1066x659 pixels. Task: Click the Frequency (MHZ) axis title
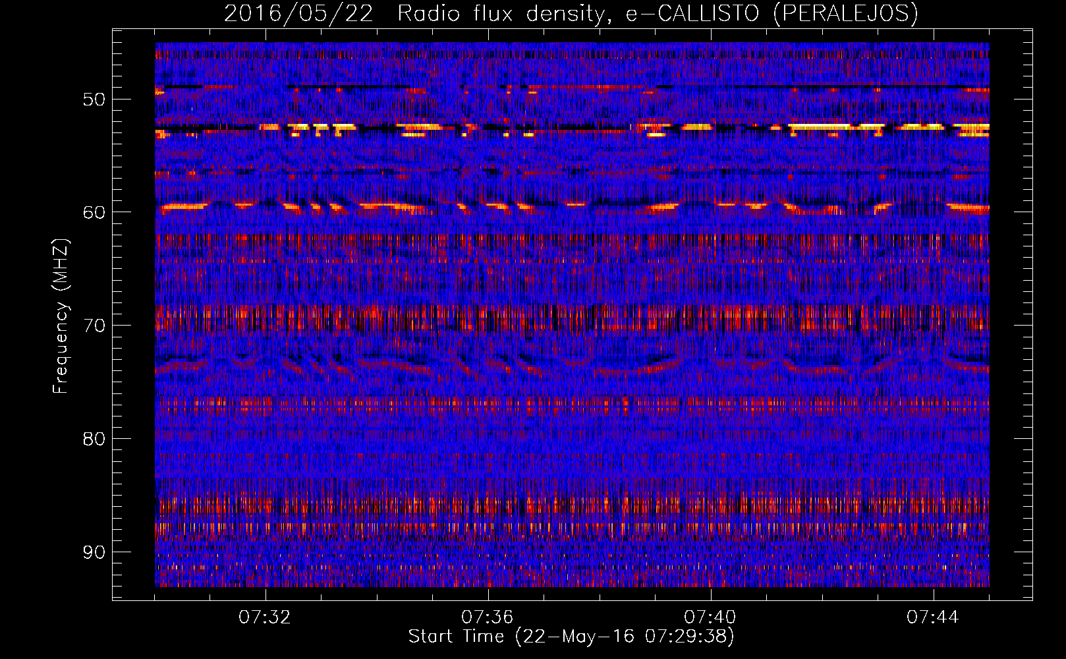click(61, 316)
